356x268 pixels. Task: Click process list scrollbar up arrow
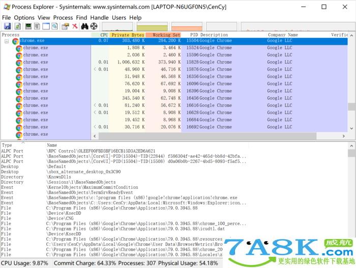[x=351, y=36]
